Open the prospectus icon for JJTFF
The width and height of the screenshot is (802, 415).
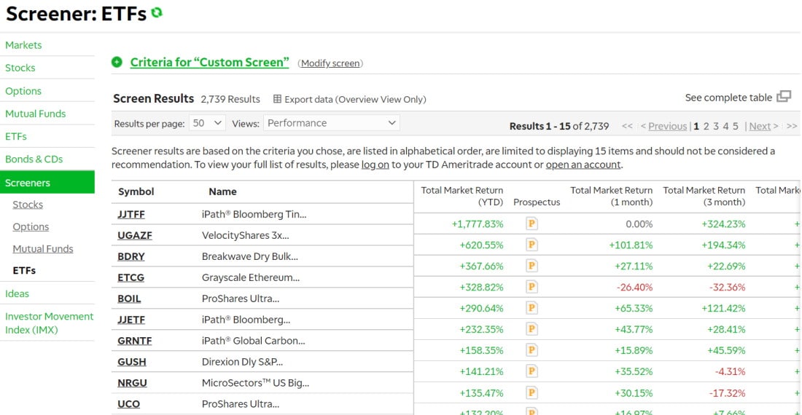pos(532,224)
